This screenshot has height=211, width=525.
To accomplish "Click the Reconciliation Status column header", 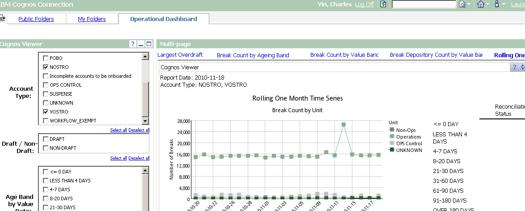I will pyautogui.click(x=510, y=110).
